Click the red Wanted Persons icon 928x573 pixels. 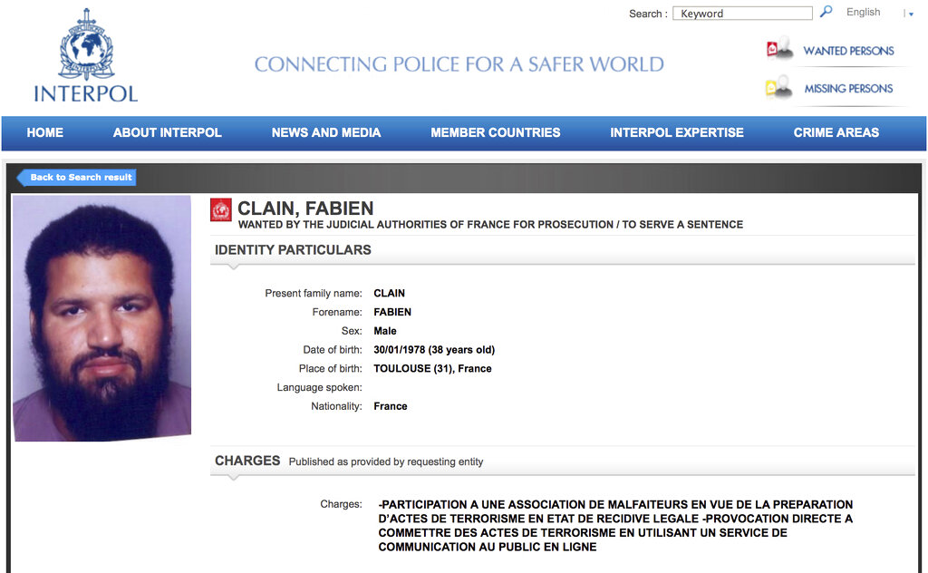(779, 50)
